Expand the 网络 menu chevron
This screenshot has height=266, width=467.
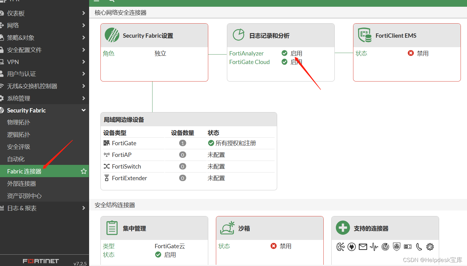click(84, 25)
